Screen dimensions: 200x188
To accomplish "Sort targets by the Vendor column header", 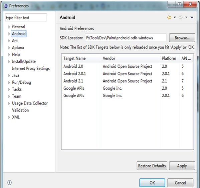I will (130, 58).
